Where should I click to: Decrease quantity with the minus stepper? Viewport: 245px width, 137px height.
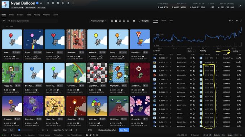point(39,130)
